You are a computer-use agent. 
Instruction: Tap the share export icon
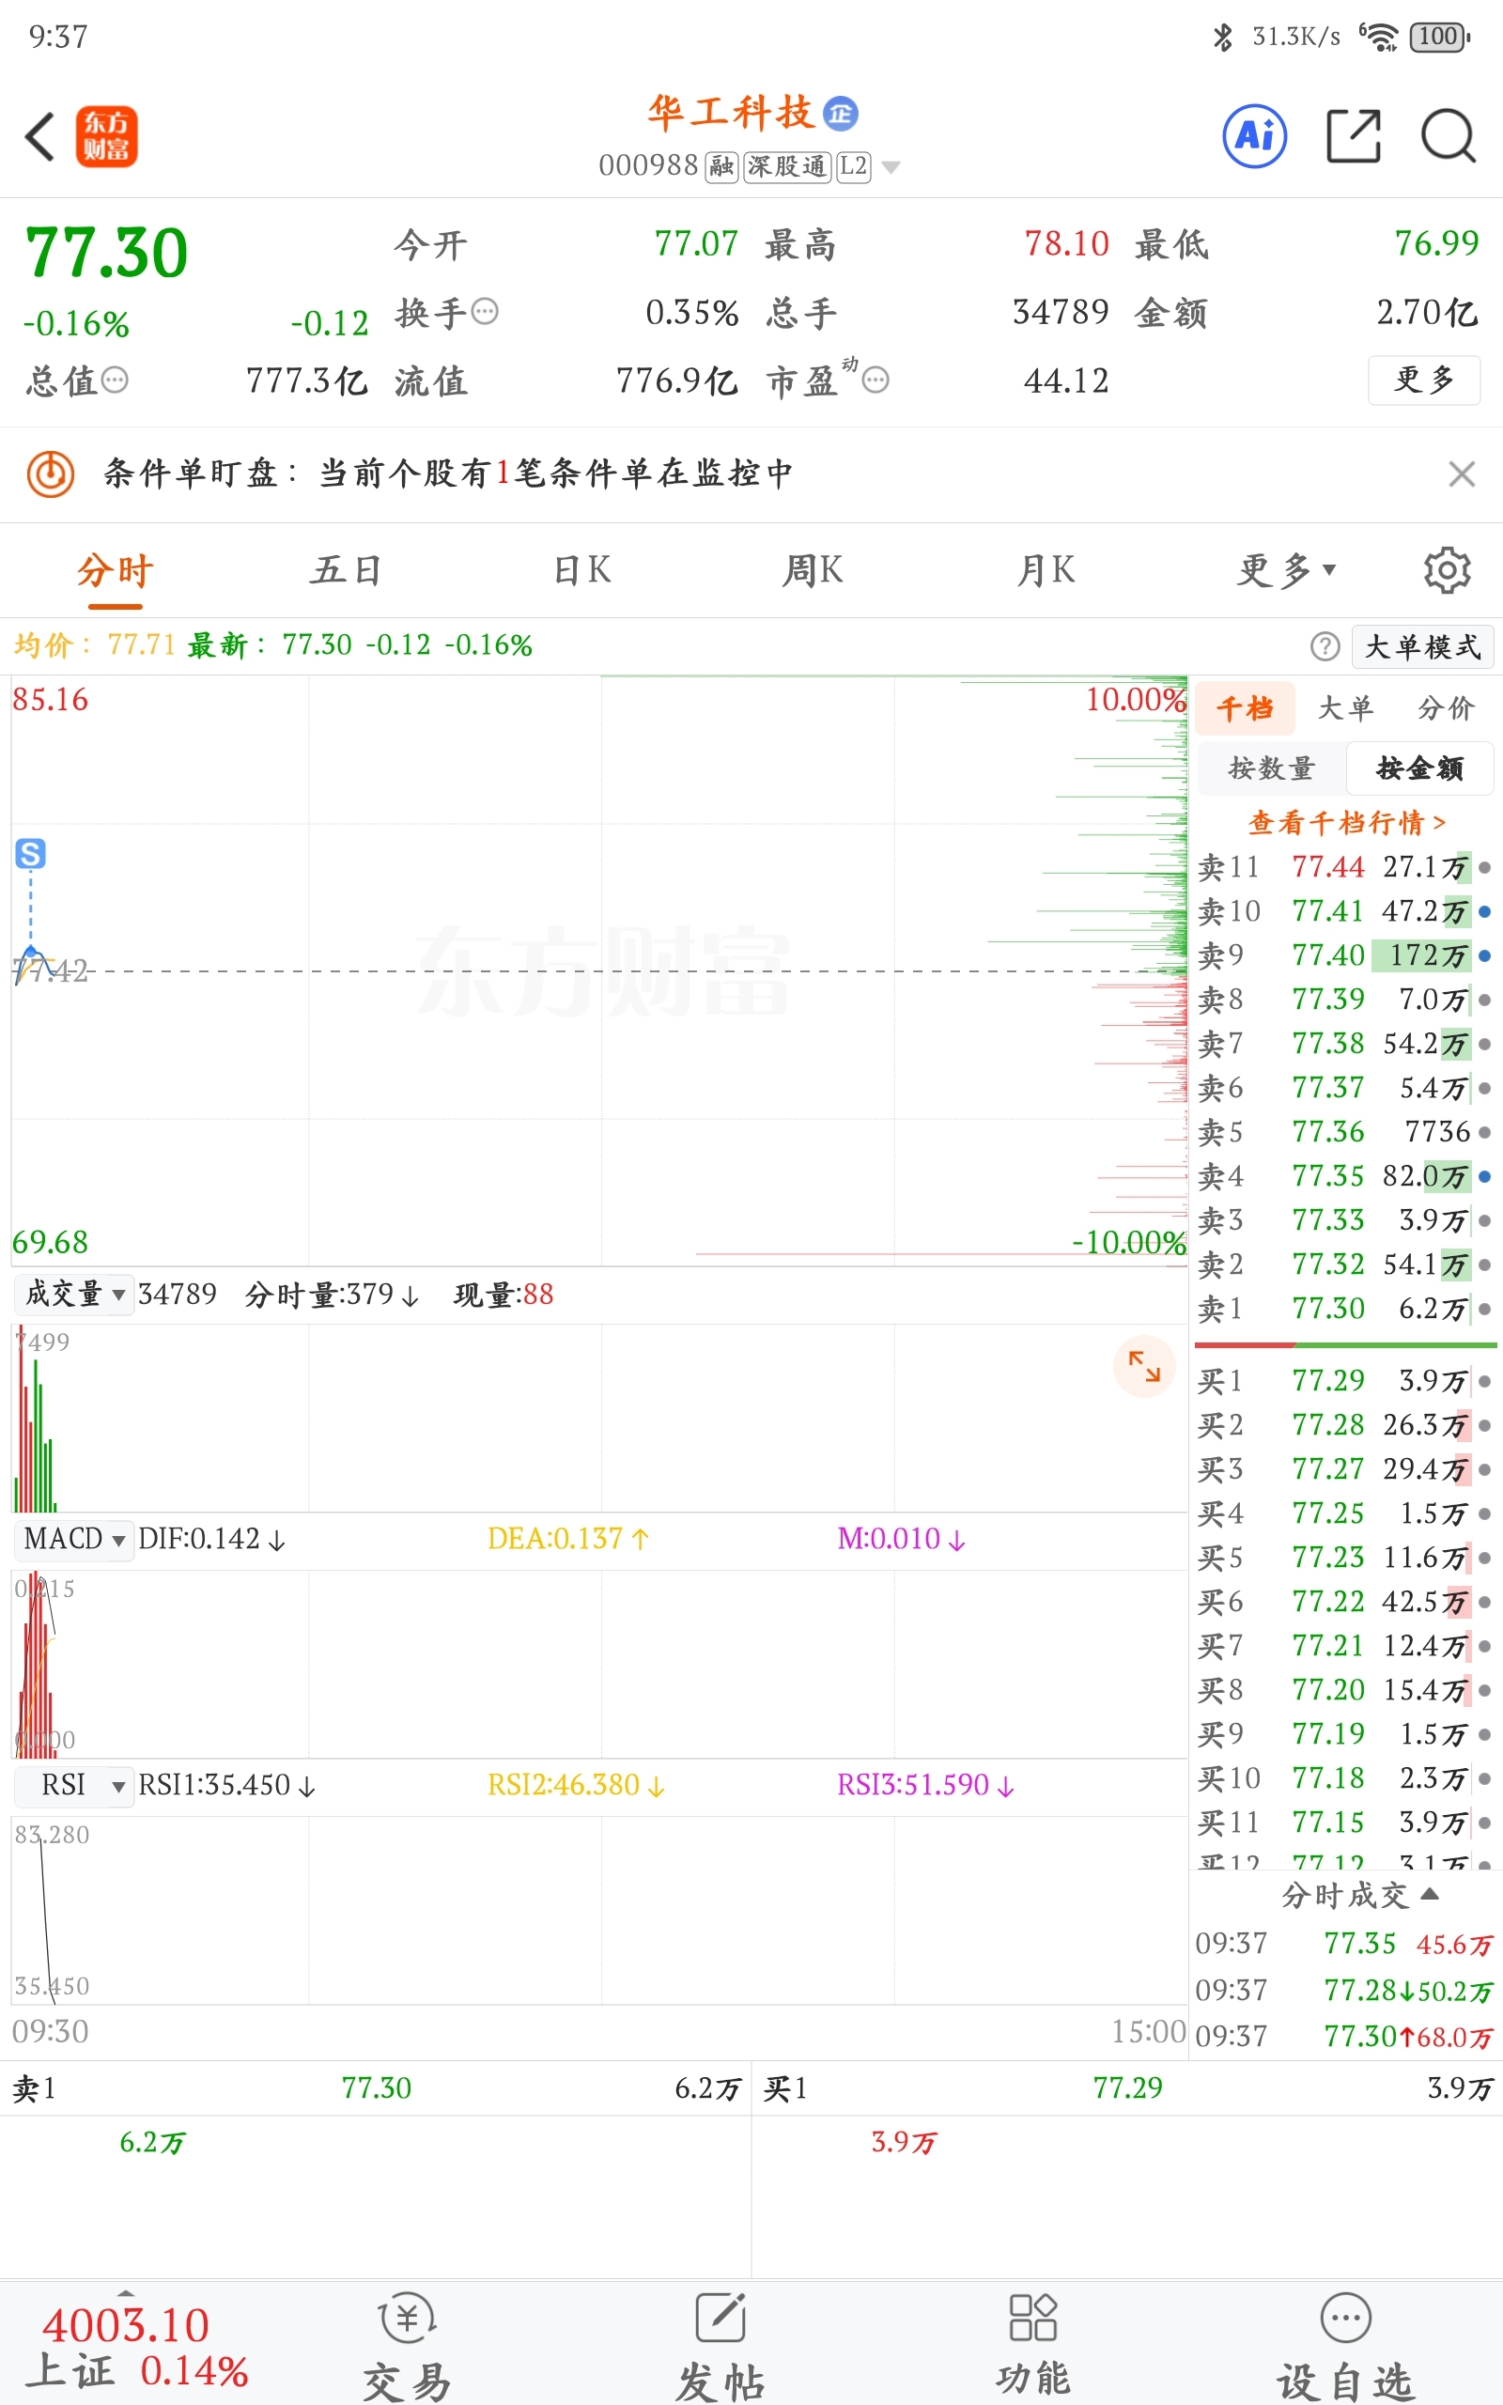[1354, 135]
